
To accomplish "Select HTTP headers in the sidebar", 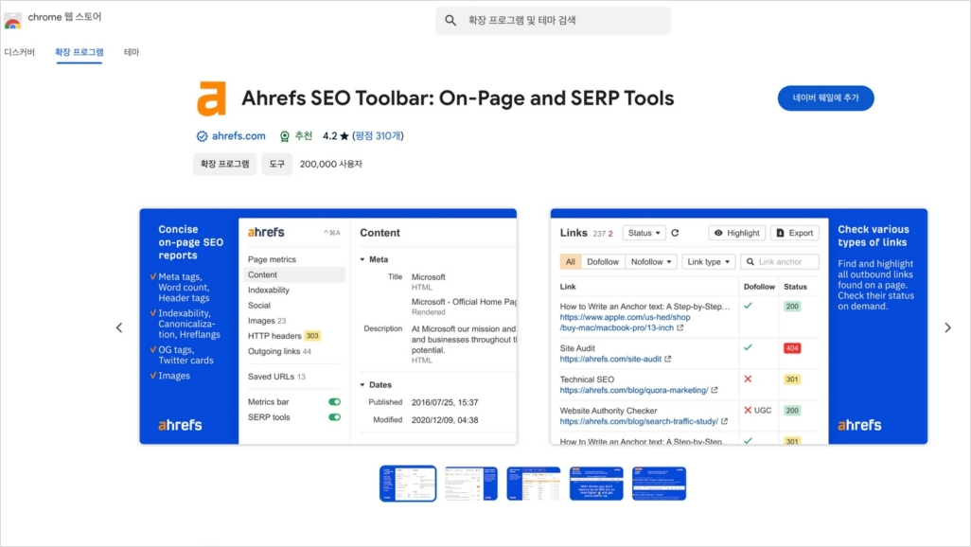I will tap(284, 336).
